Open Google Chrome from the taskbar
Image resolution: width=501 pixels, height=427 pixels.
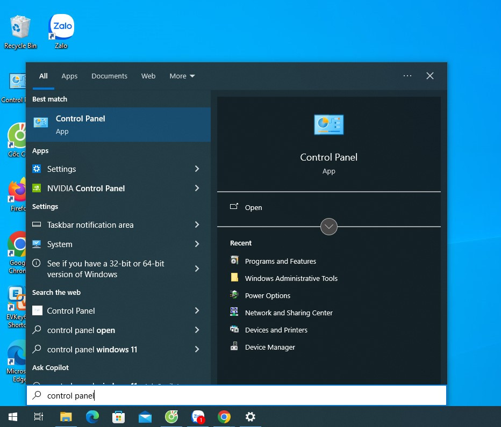tap(224, 417)
